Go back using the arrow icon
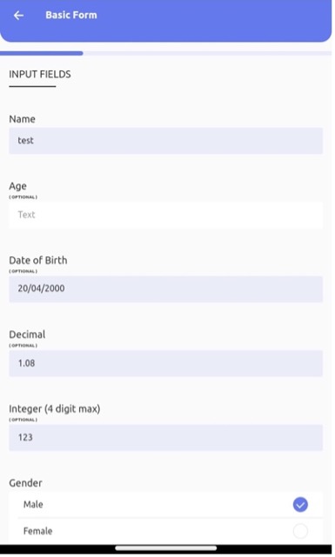Viewport: 335px width, 557px height. 18,16
